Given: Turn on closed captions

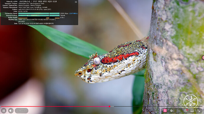Looking at the screenshot, I should tap(179, 111).
